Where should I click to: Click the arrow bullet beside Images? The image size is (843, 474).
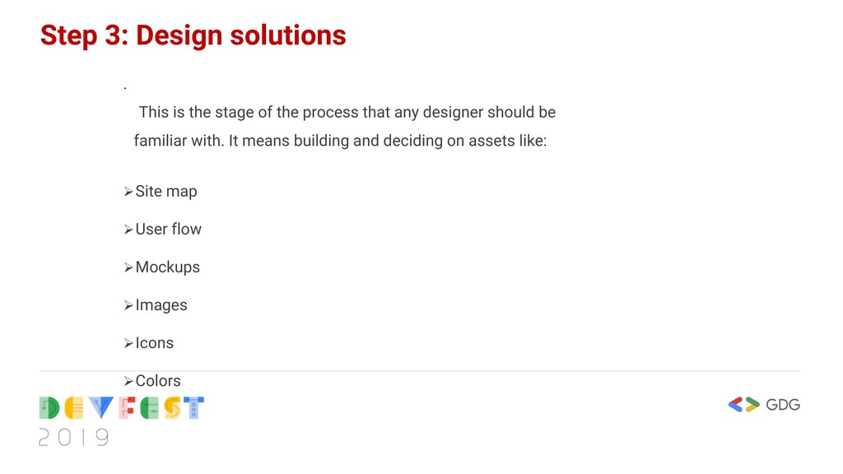128,306
